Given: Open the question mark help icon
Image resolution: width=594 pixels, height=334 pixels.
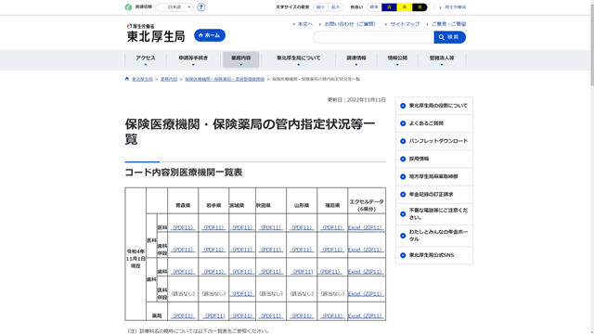Looking at the screenshot, I should click(201, 7).
